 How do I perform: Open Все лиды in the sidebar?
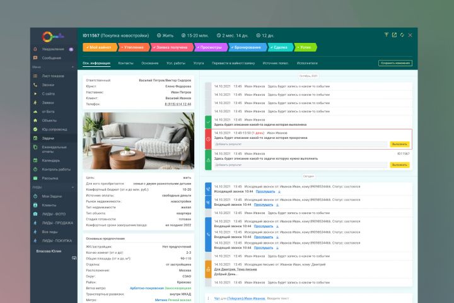[50, 232]
